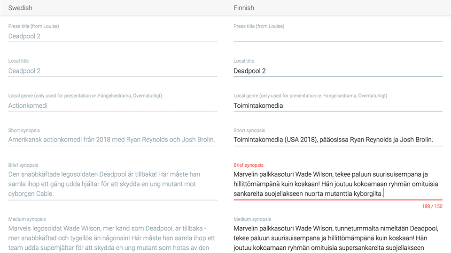Click the Finnish column header
451x253 pixels.
[x=244, y=8]
